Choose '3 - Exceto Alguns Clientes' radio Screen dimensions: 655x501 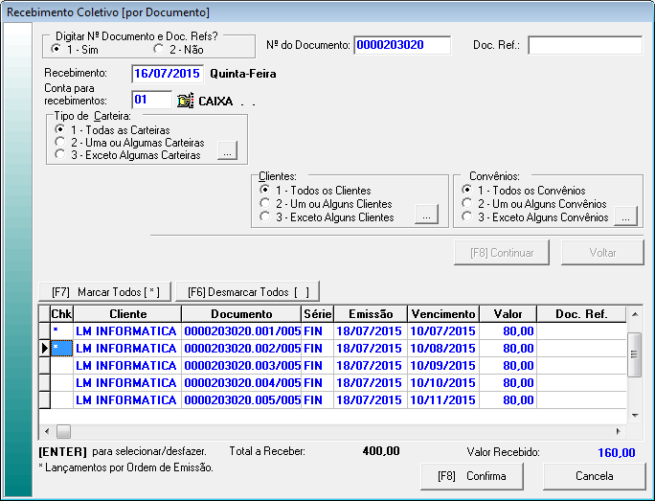tap(266, 217)
